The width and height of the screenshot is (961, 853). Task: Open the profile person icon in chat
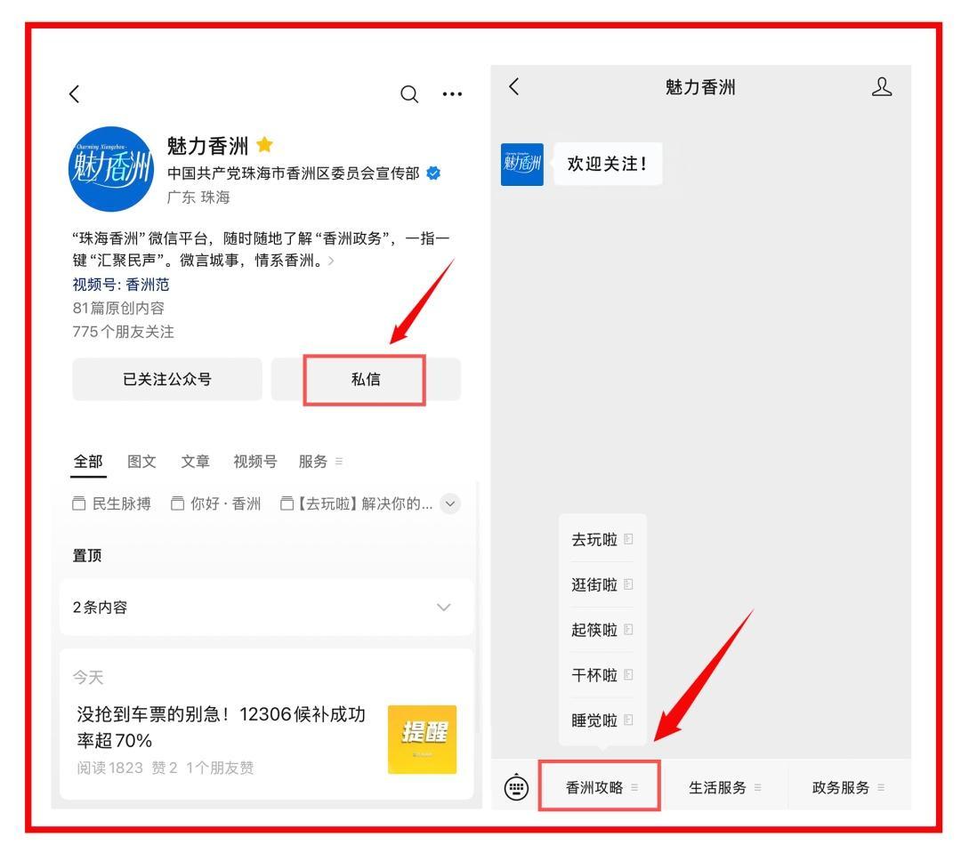881,87
